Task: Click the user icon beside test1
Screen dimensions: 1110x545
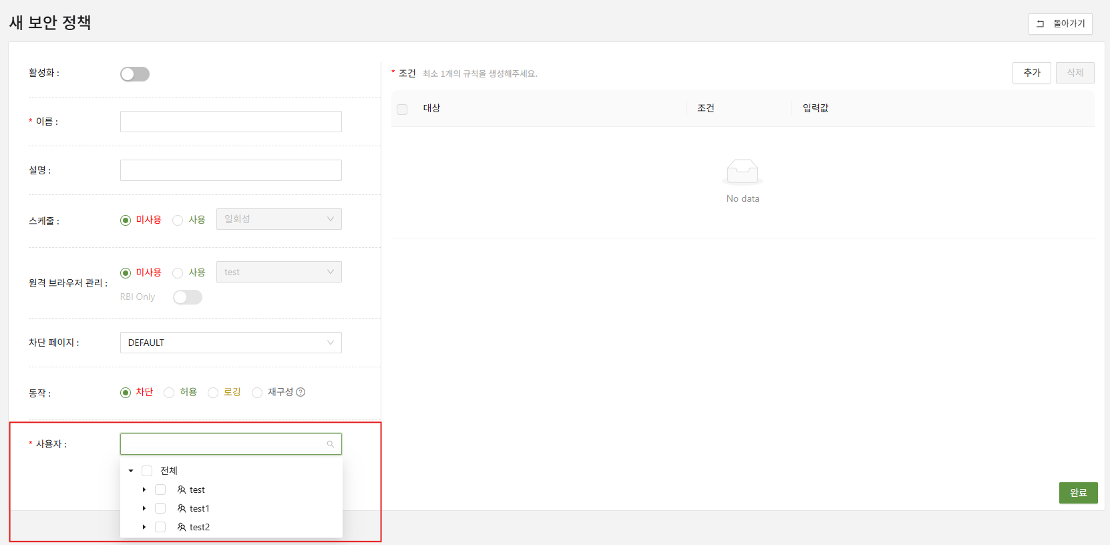Action: coord(182,508)
